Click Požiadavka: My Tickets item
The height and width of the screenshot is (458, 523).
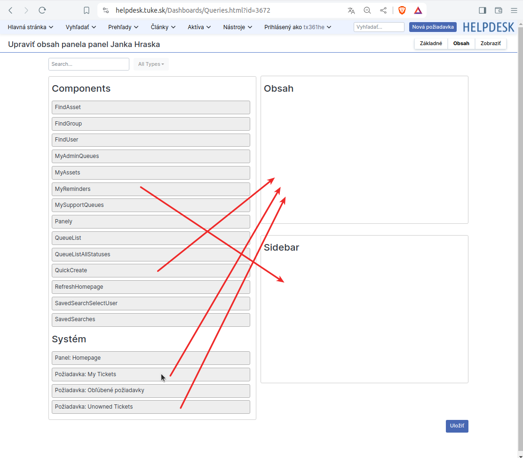151,374
